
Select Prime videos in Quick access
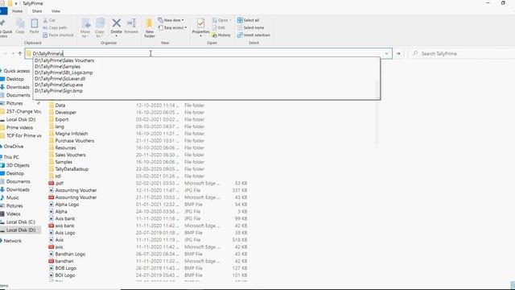19,127
